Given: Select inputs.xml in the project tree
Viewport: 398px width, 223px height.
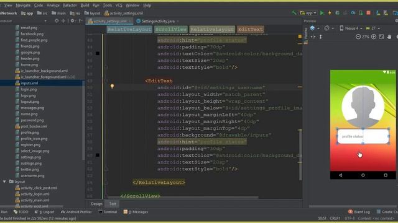Looking at the screenshot, I should click(x=29, y=83).
